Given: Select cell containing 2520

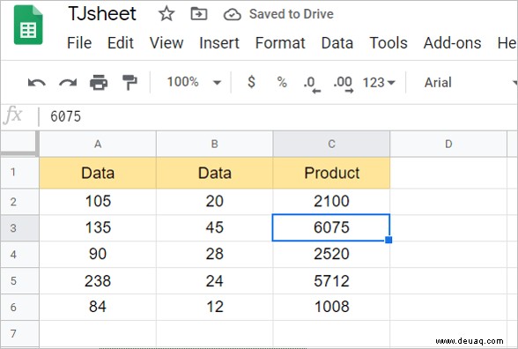Looking at the screenshot, I should pos(331,255).
